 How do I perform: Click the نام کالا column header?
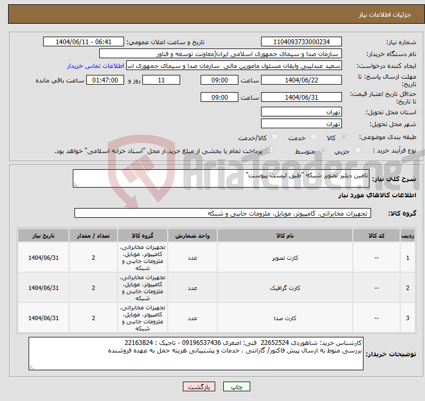(x=285, y=236)
